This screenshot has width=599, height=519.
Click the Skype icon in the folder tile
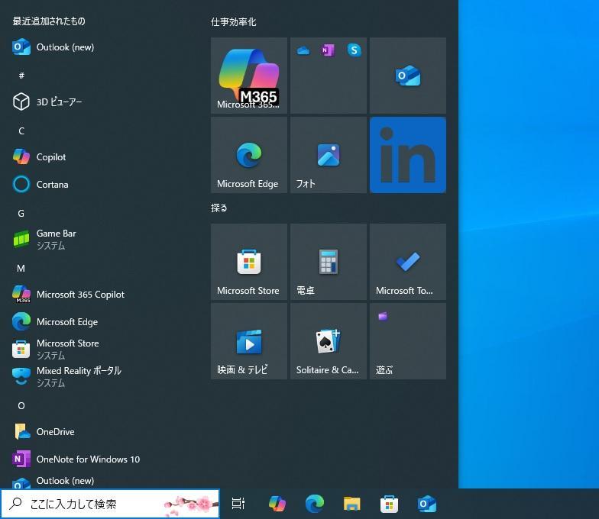point(355,50)
